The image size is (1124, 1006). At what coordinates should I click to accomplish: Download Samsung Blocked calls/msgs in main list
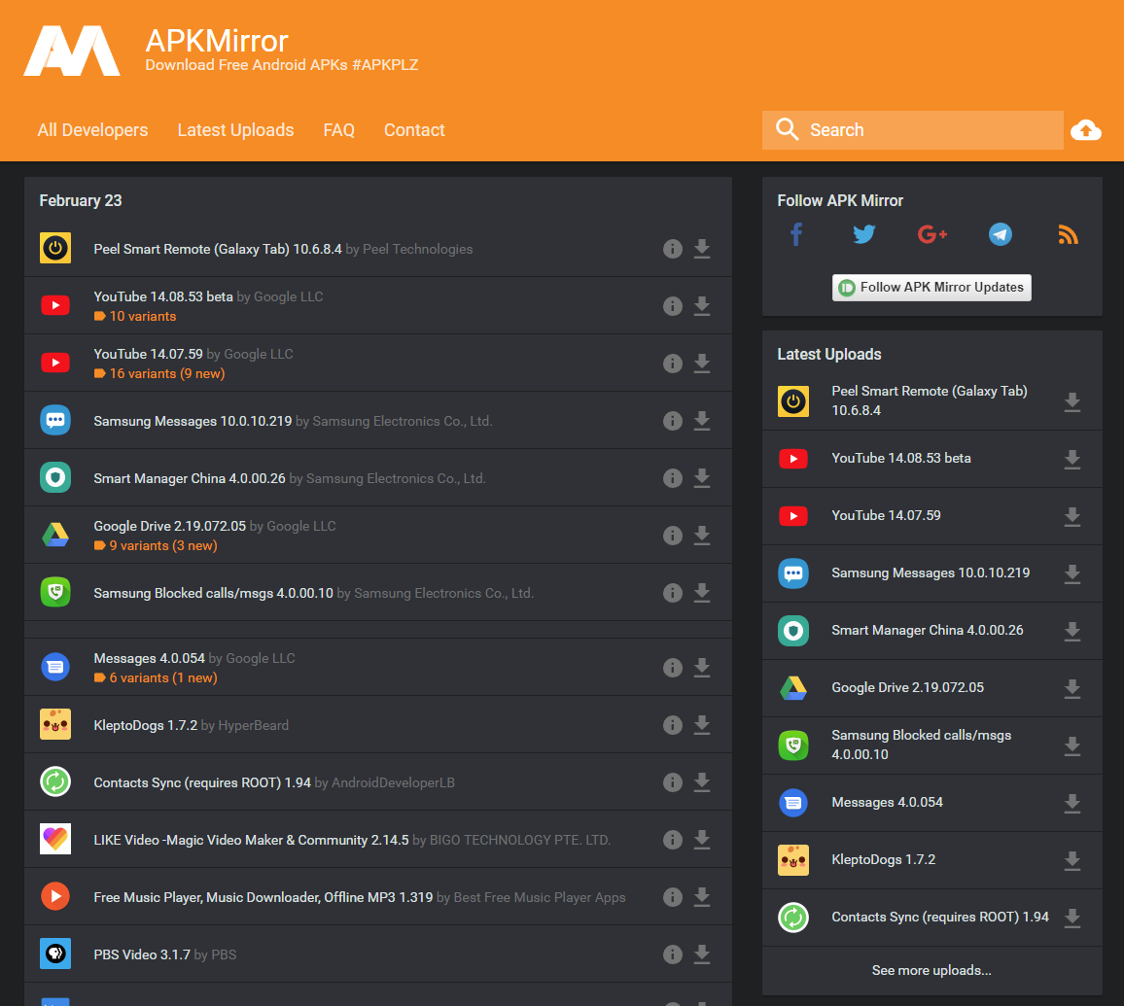(702, 593)
